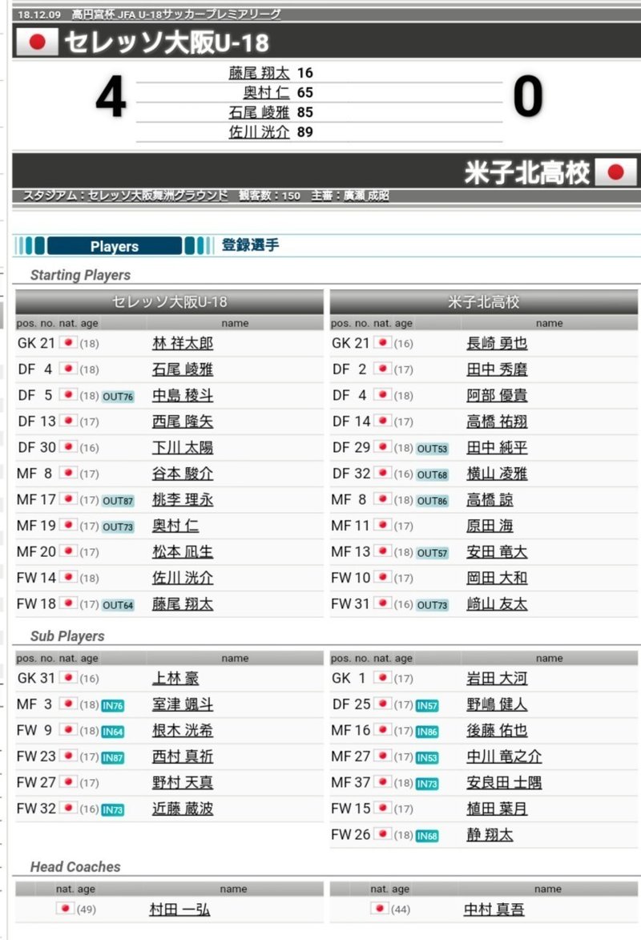Click the flag icon in 林 祥太郎 row

tap(68, 343)
